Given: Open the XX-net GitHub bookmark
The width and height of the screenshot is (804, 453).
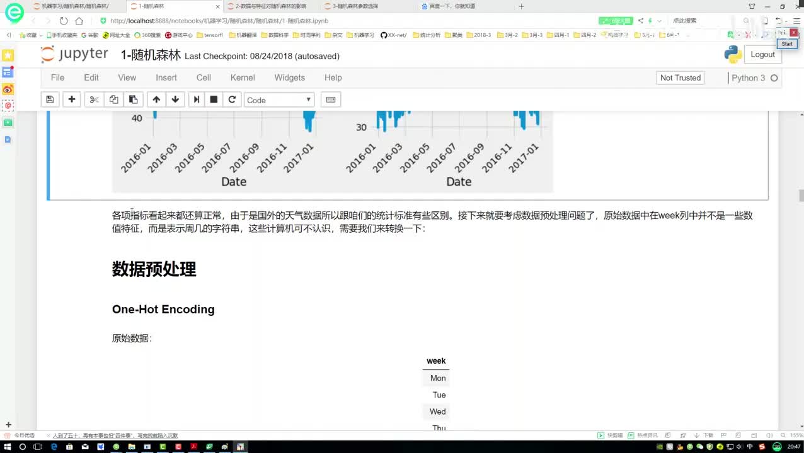Looking at the screenshot, I should click(x=394, y=35).
